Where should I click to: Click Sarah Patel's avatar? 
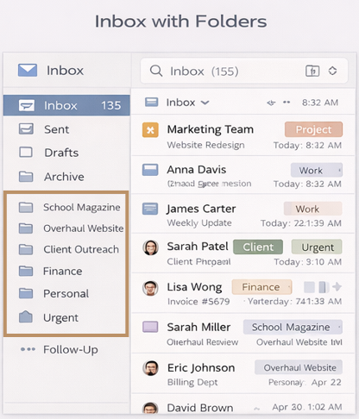[151, 247]
